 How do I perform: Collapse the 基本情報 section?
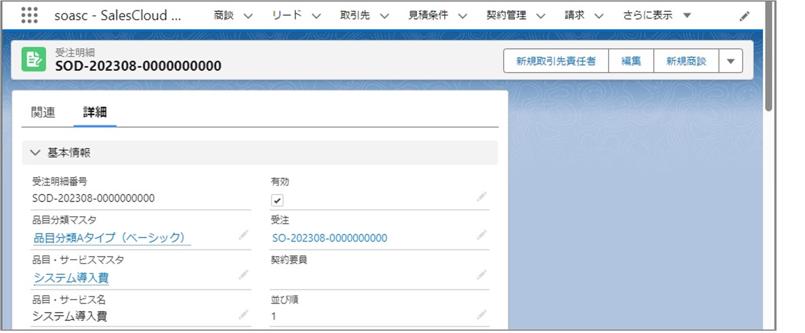35,153
